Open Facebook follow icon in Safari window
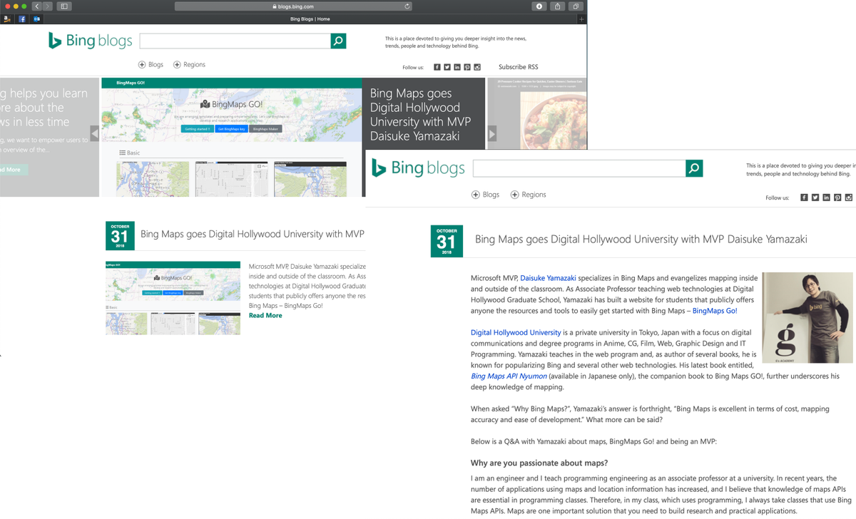The image size is (856, 519). coord(437,67)
